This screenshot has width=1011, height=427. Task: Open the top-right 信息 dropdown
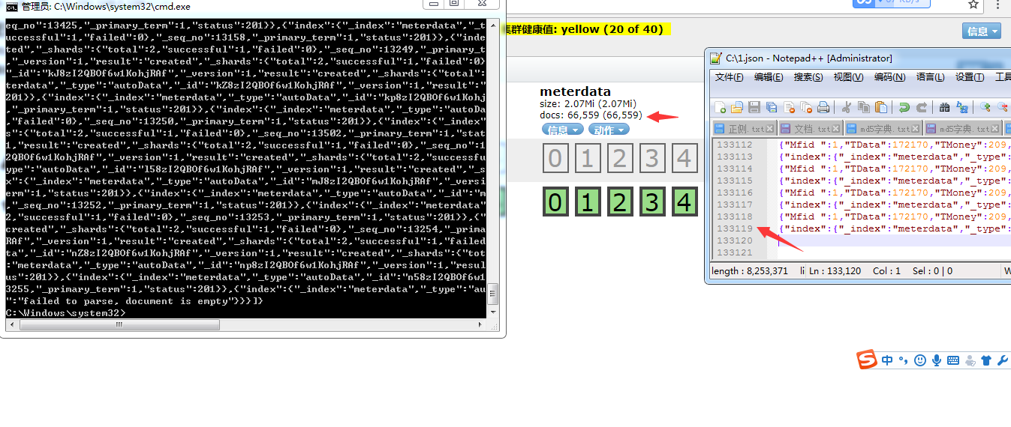982,31
